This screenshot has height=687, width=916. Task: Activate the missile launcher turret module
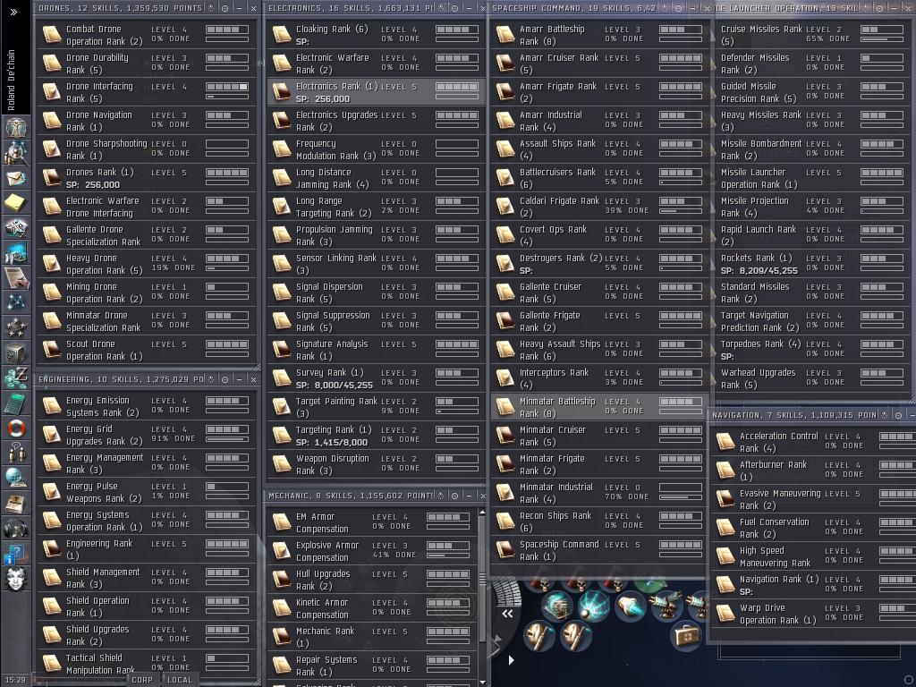tap(666, 605)
